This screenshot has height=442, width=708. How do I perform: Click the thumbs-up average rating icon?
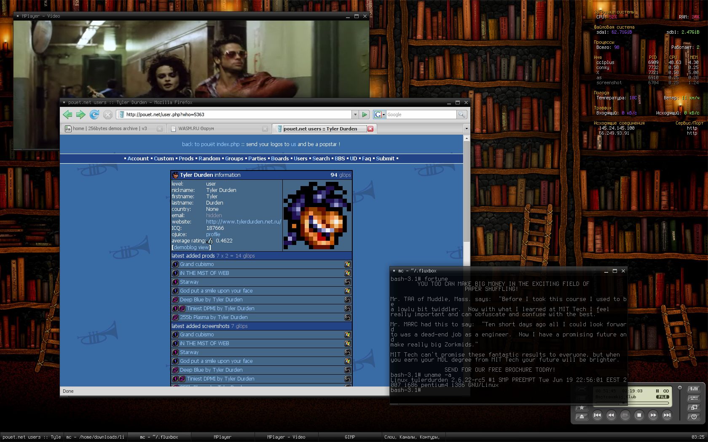pos(210,241)
